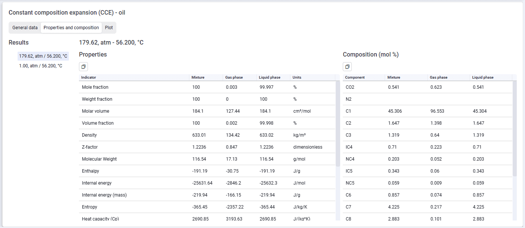Select the Molecular Weight row label
The height and width of the screenshot is (228, 525).
click(x=99, y=159)
